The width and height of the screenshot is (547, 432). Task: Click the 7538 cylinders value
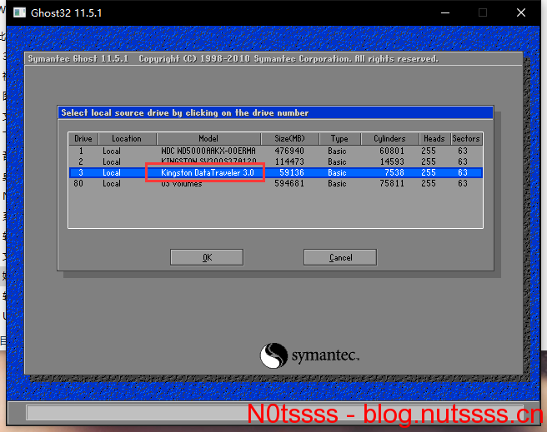tap(394, 172)
